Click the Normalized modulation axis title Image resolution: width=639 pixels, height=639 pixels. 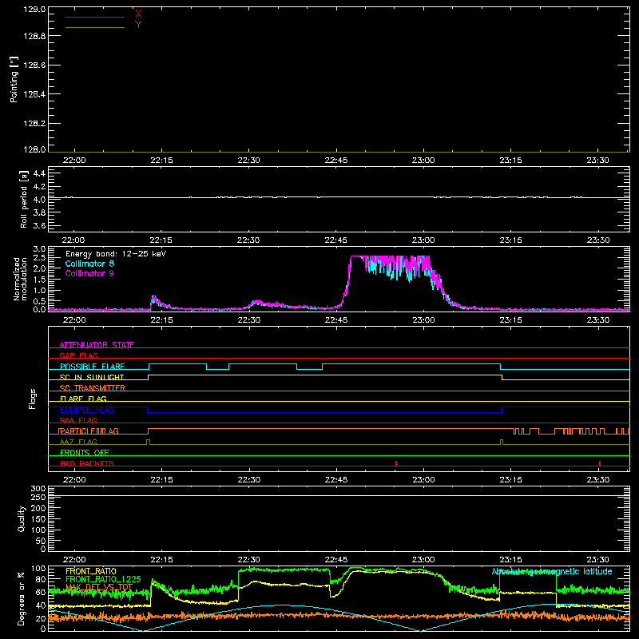[x=20, y=279]
